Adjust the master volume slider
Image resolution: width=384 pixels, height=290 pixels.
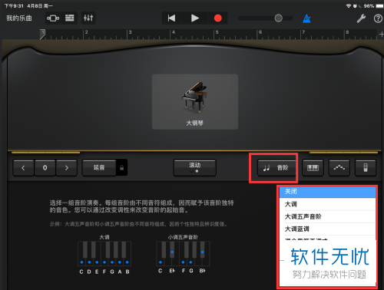(x=265, y=18)
